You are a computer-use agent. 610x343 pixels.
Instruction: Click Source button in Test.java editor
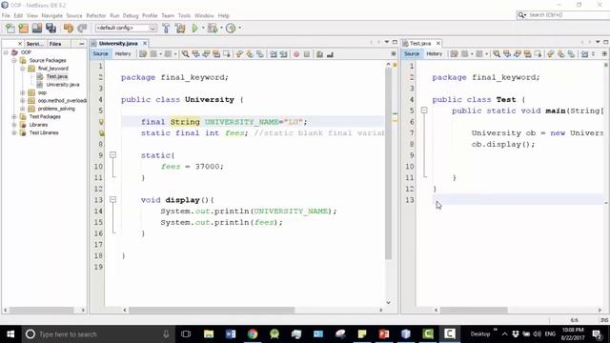412,53
